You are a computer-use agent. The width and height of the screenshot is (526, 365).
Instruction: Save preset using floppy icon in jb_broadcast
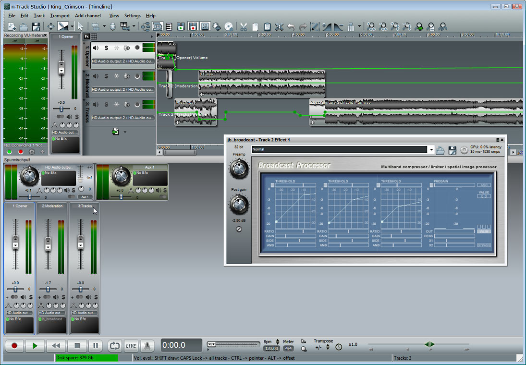pyautogui.click(x=452, y=150)
